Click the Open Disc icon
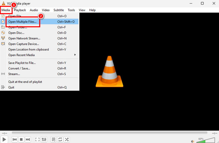The width and height of the screenshot is (219, 143). (x=3, y=33)
